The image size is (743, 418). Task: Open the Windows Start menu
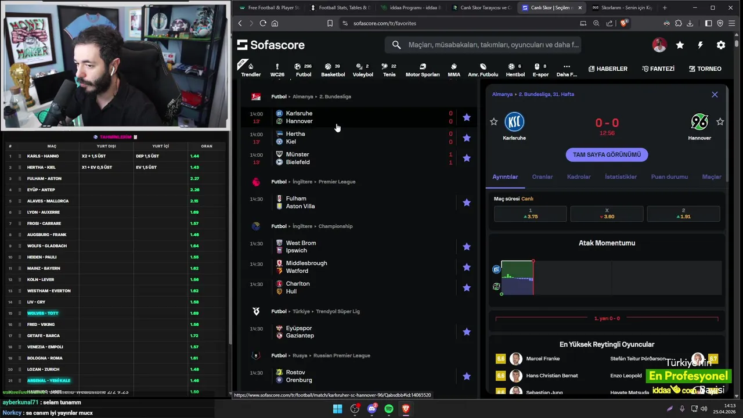click(337, 409)
